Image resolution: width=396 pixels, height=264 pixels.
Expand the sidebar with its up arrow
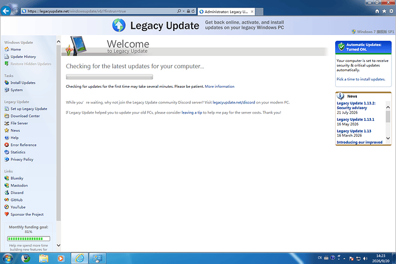[x=59, y=42]
